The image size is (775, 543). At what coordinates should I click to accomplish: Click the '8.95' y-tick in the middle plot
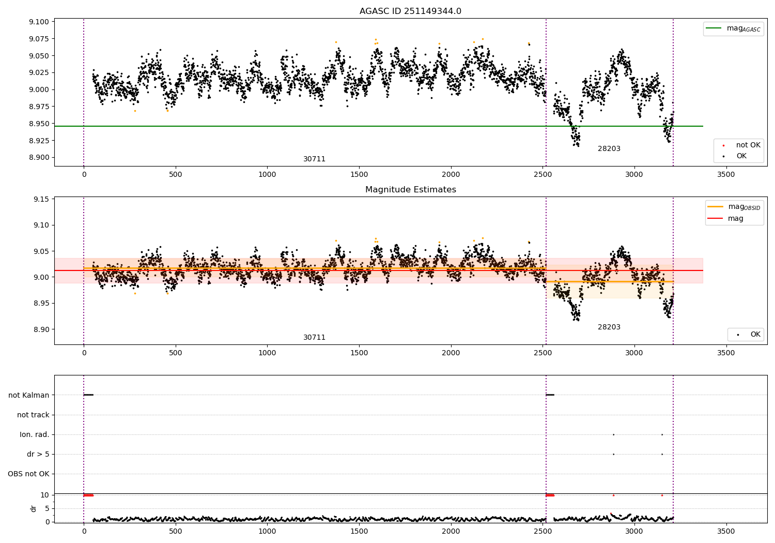click(41, 303)
